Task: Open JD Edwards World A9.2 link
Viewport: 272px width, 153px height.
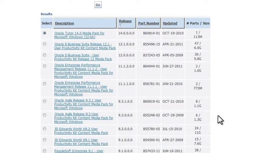Action: [x=81, y=131]
